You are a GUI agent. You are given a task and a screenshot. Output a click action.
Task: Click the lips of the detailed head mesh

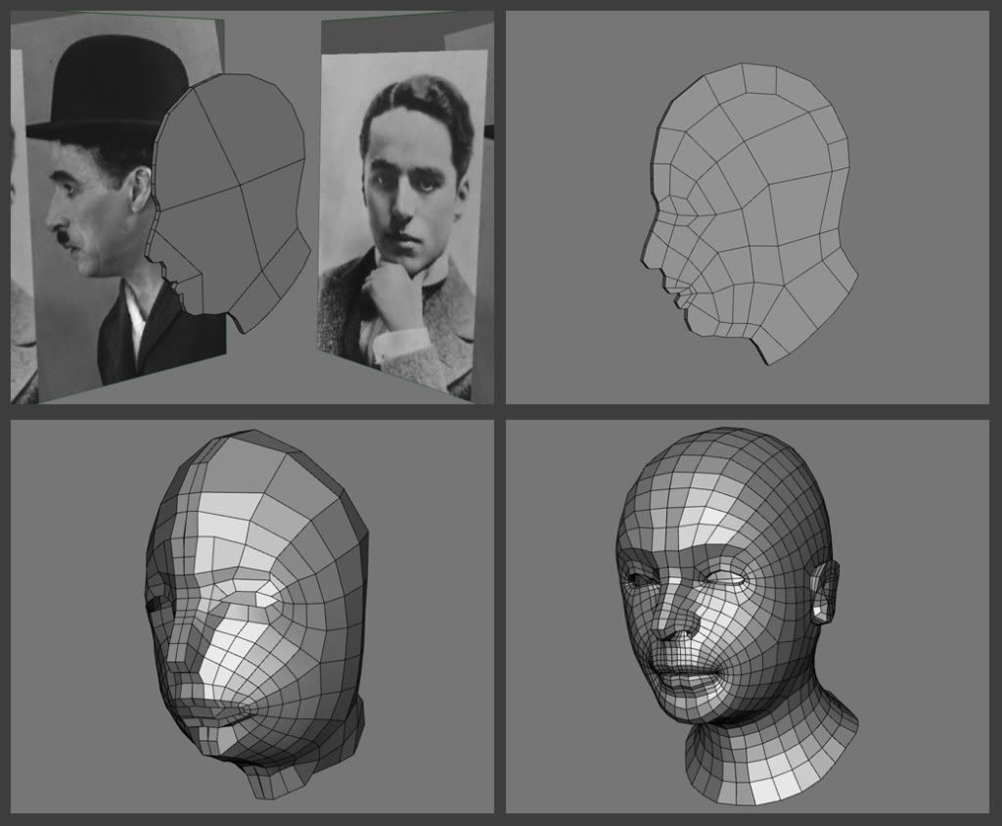tap(685, 675)
